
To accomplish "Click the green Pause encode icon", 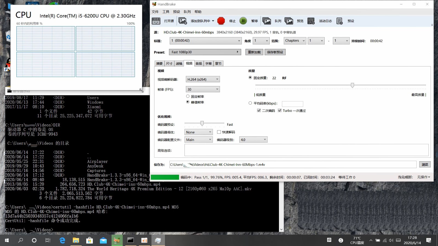I will point(243,21).
